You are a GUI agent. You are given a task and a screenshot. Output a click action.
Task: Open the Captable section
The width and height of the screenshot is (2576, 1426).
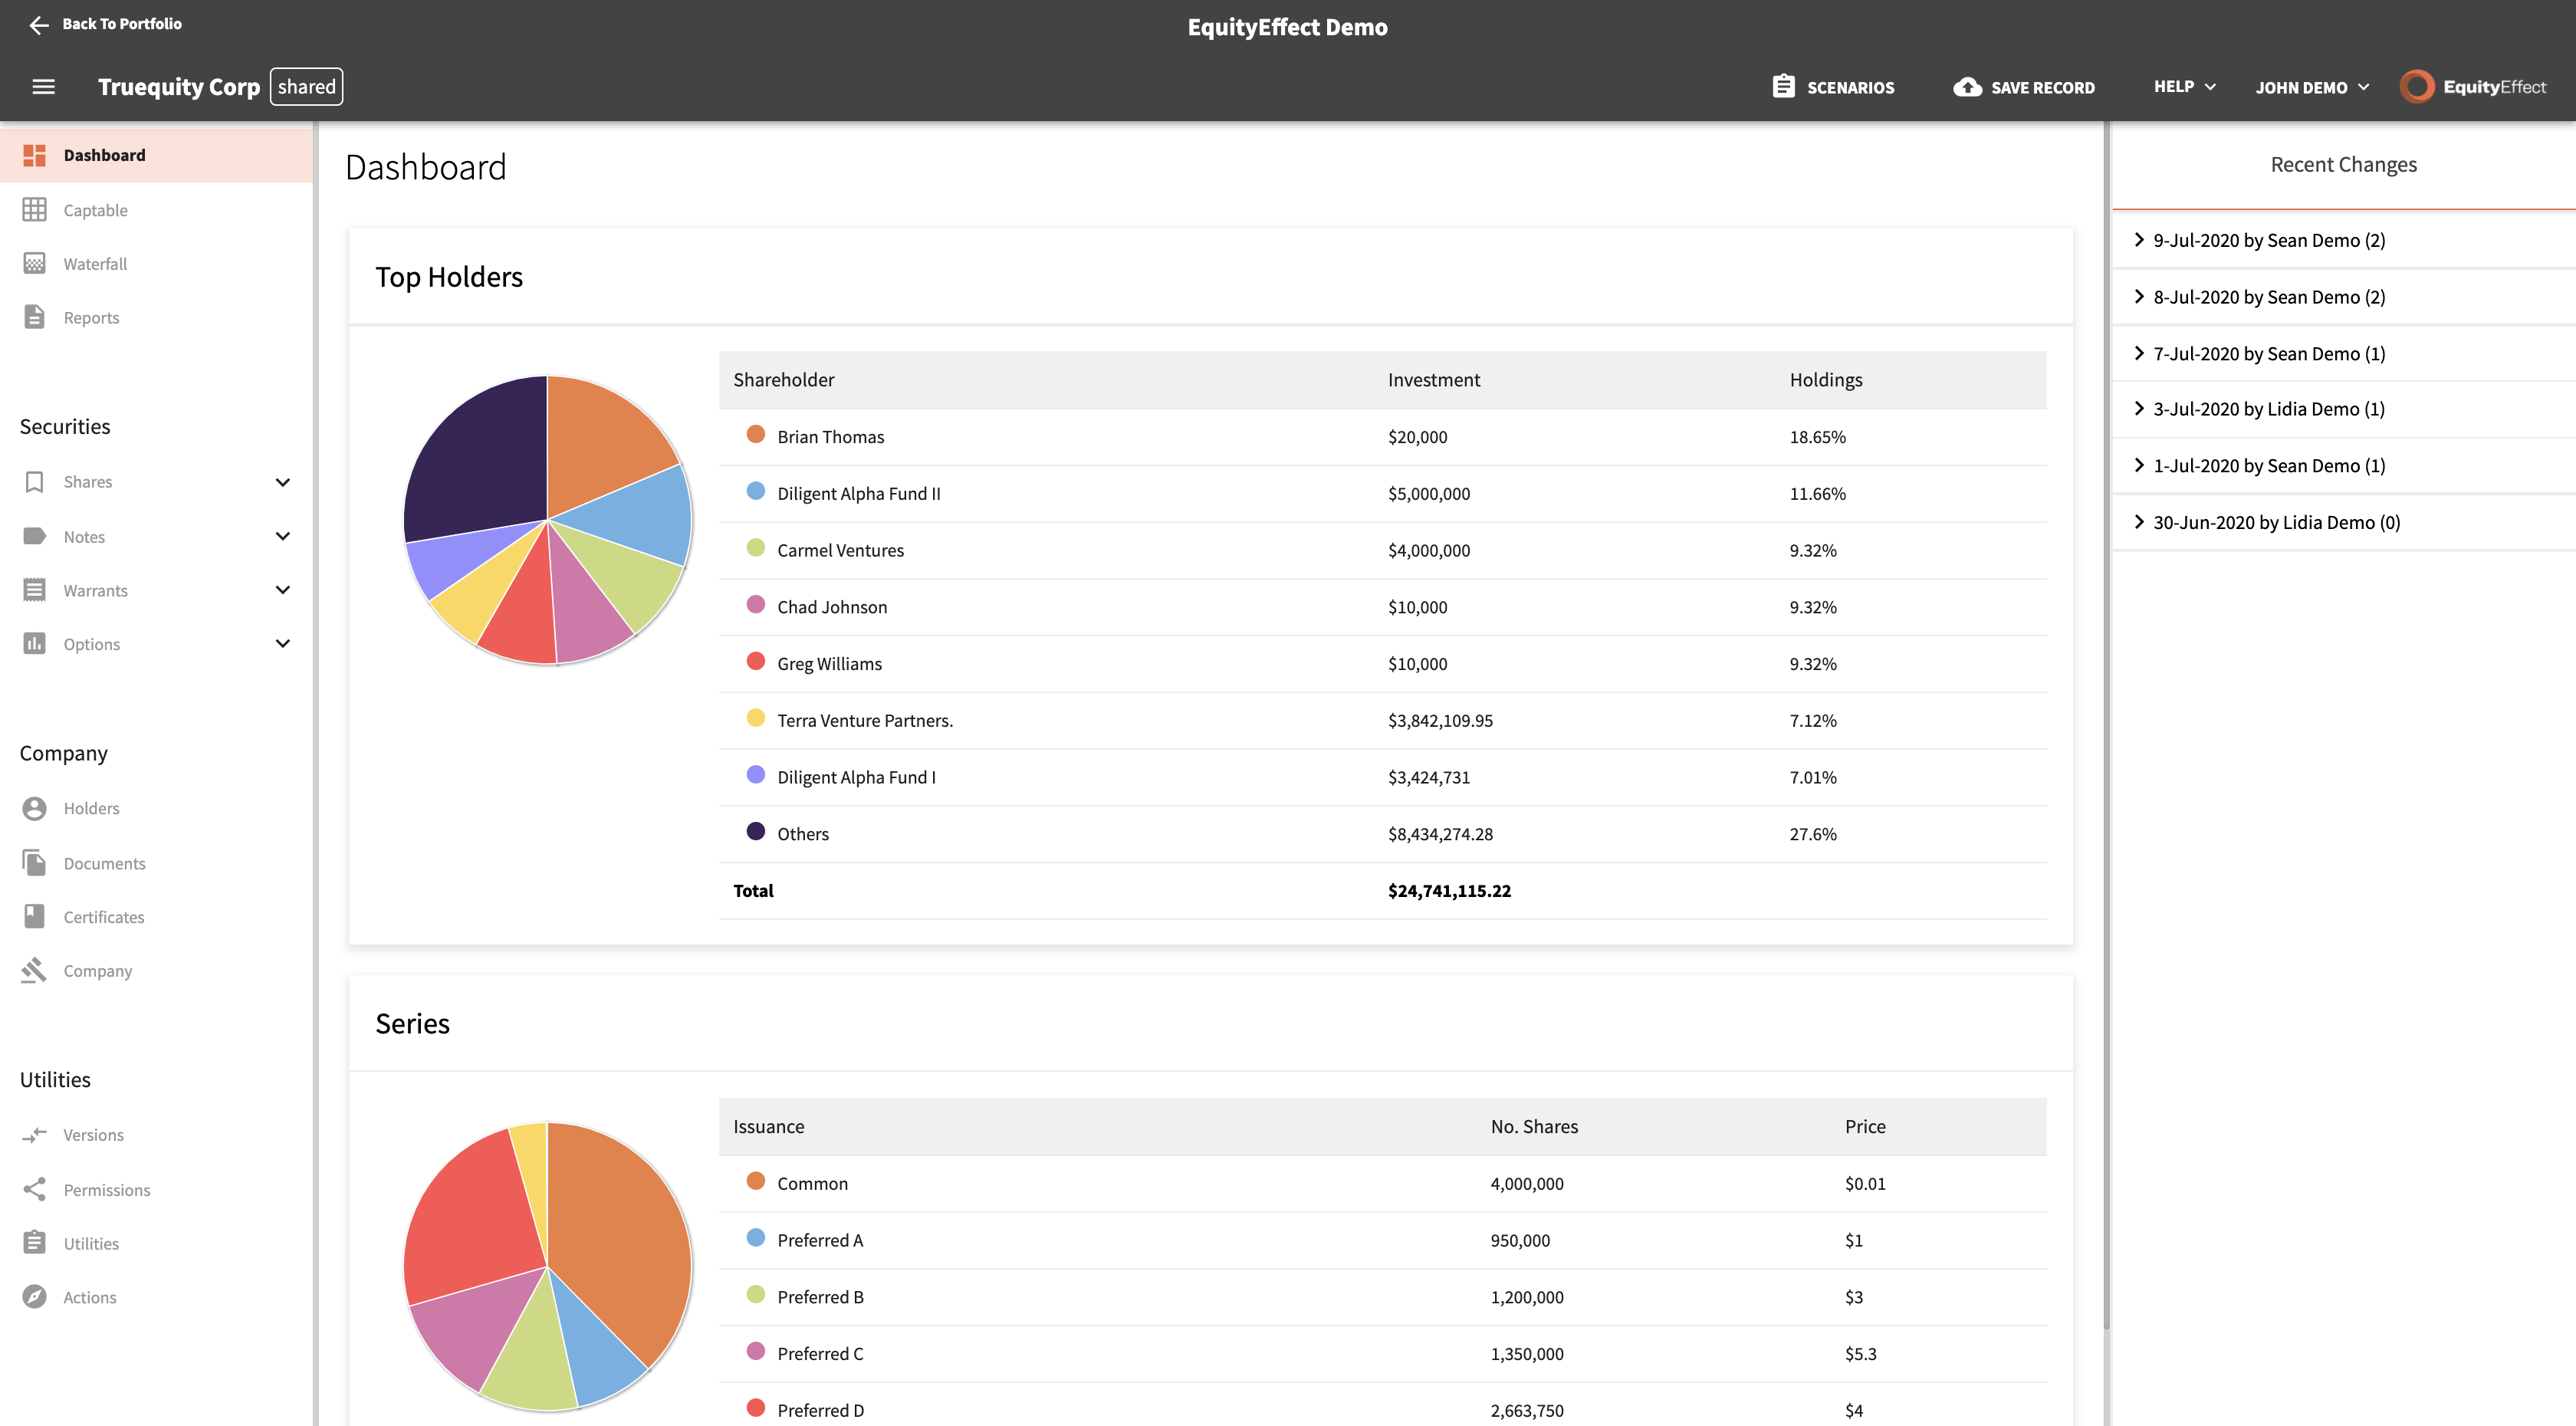[x=95, y=209]
